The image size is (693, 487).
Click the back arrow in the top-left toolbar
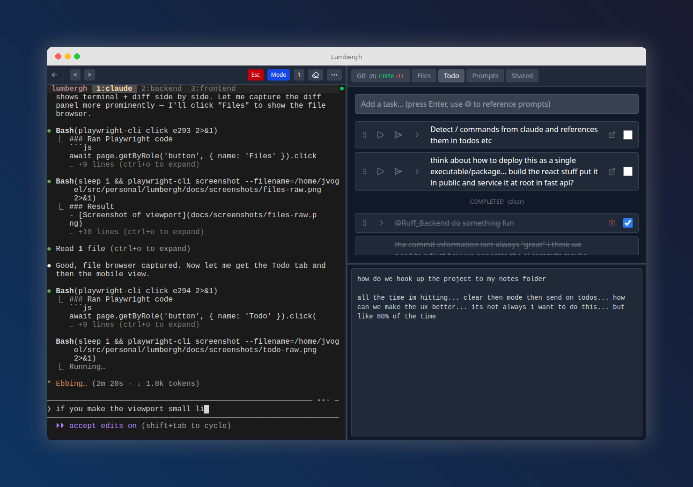click(54, 75)
